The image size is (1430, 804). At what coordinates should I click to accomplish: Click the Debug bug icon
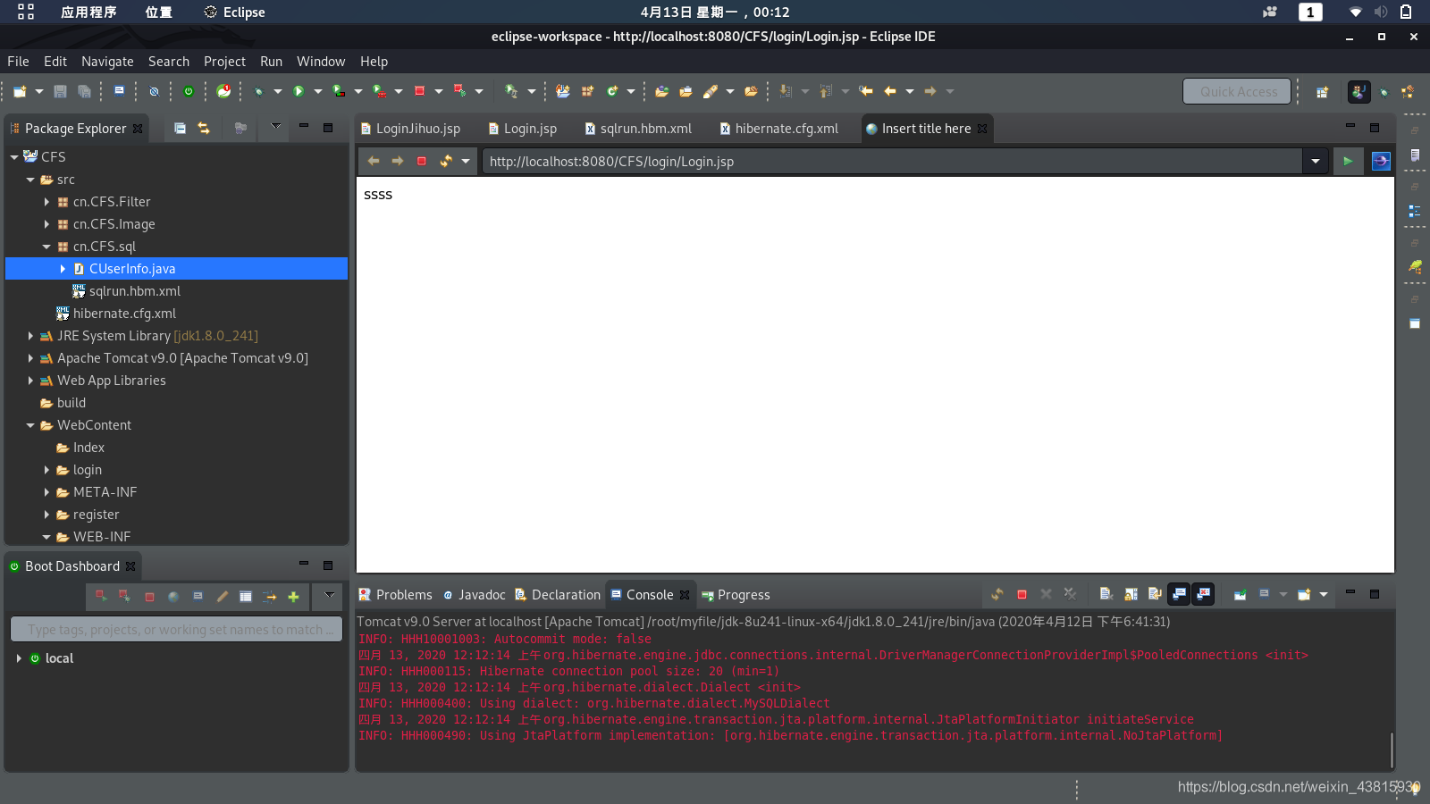[259, 91]
